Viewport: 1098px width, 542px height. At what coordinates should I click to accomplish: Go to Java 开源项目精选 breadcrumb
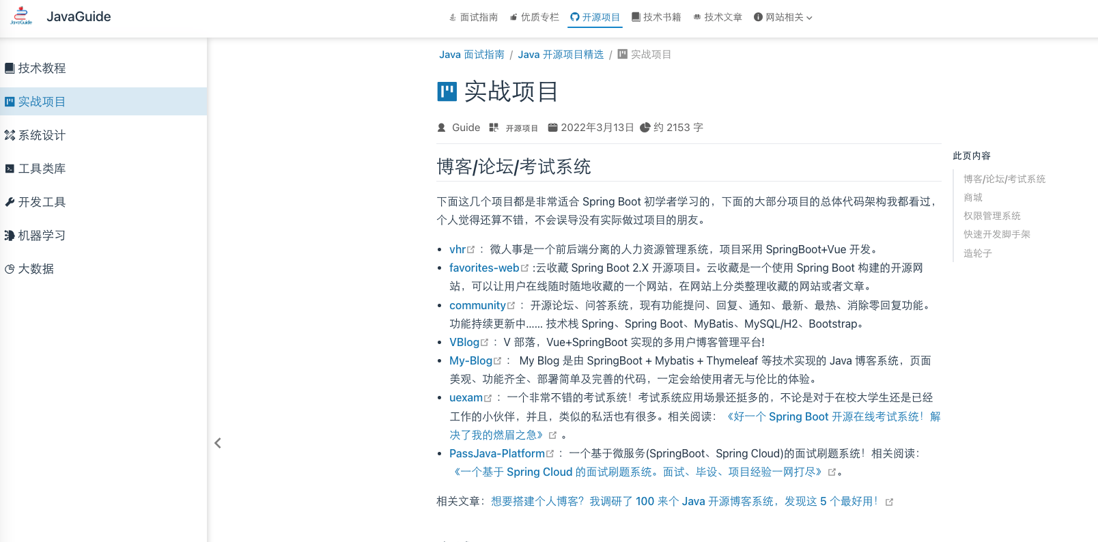click(561, 55)
